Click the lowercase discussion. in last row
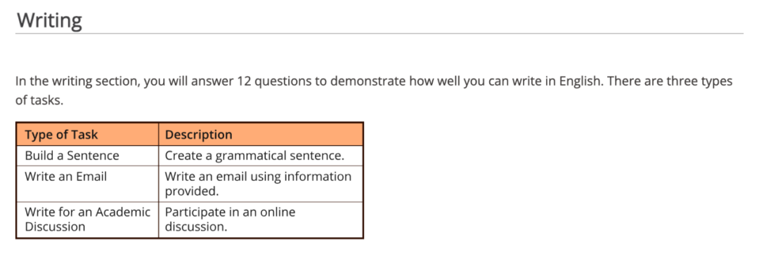 [x=196, y=227]
